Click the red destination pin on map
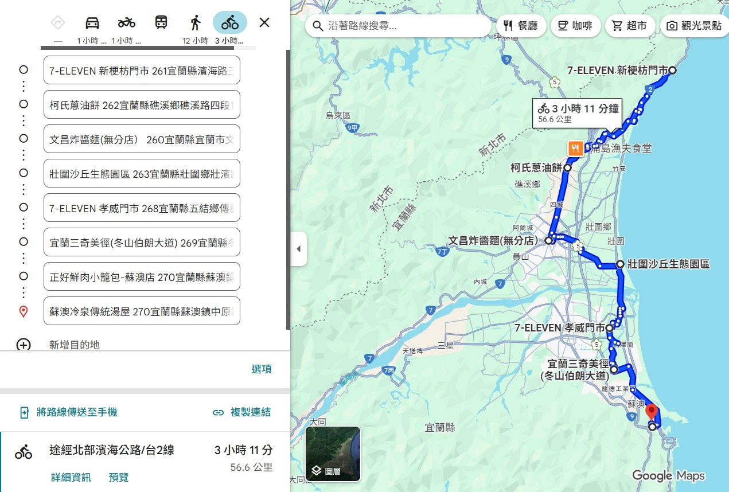Image resolution: width=729 pixels, height=492 pixels. pos(652,412)
